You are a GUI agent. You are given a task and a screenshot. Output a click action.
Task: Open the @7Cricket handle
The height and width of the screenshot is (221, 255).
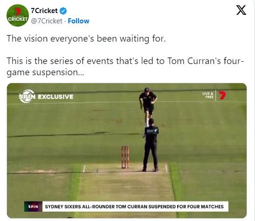point(47,21)
